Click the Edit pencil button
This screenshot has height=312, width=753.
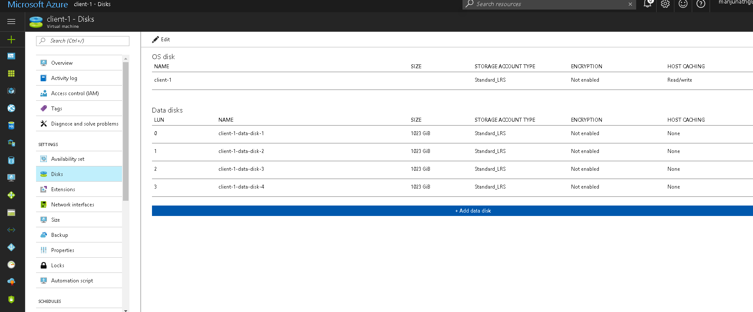point(161,40)
